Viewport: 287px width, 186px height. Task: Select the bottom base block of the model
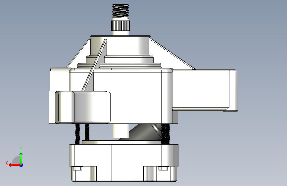124,163
